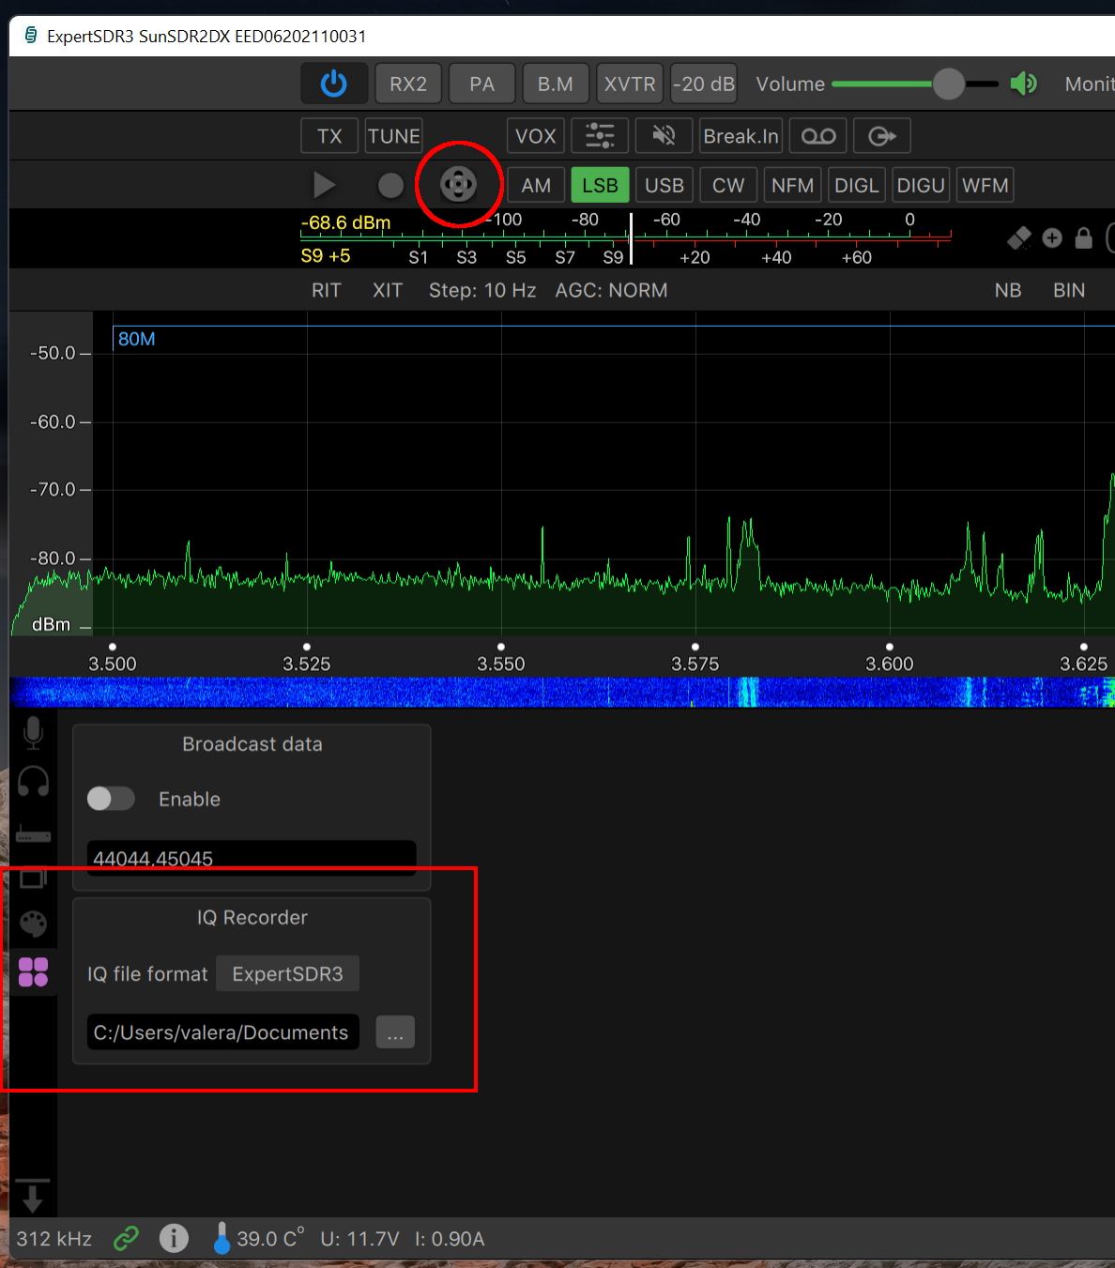The width and height of the screenshot is (1115, 1268).
Task: Adjust the Volume slider
Action: point(948,84)
